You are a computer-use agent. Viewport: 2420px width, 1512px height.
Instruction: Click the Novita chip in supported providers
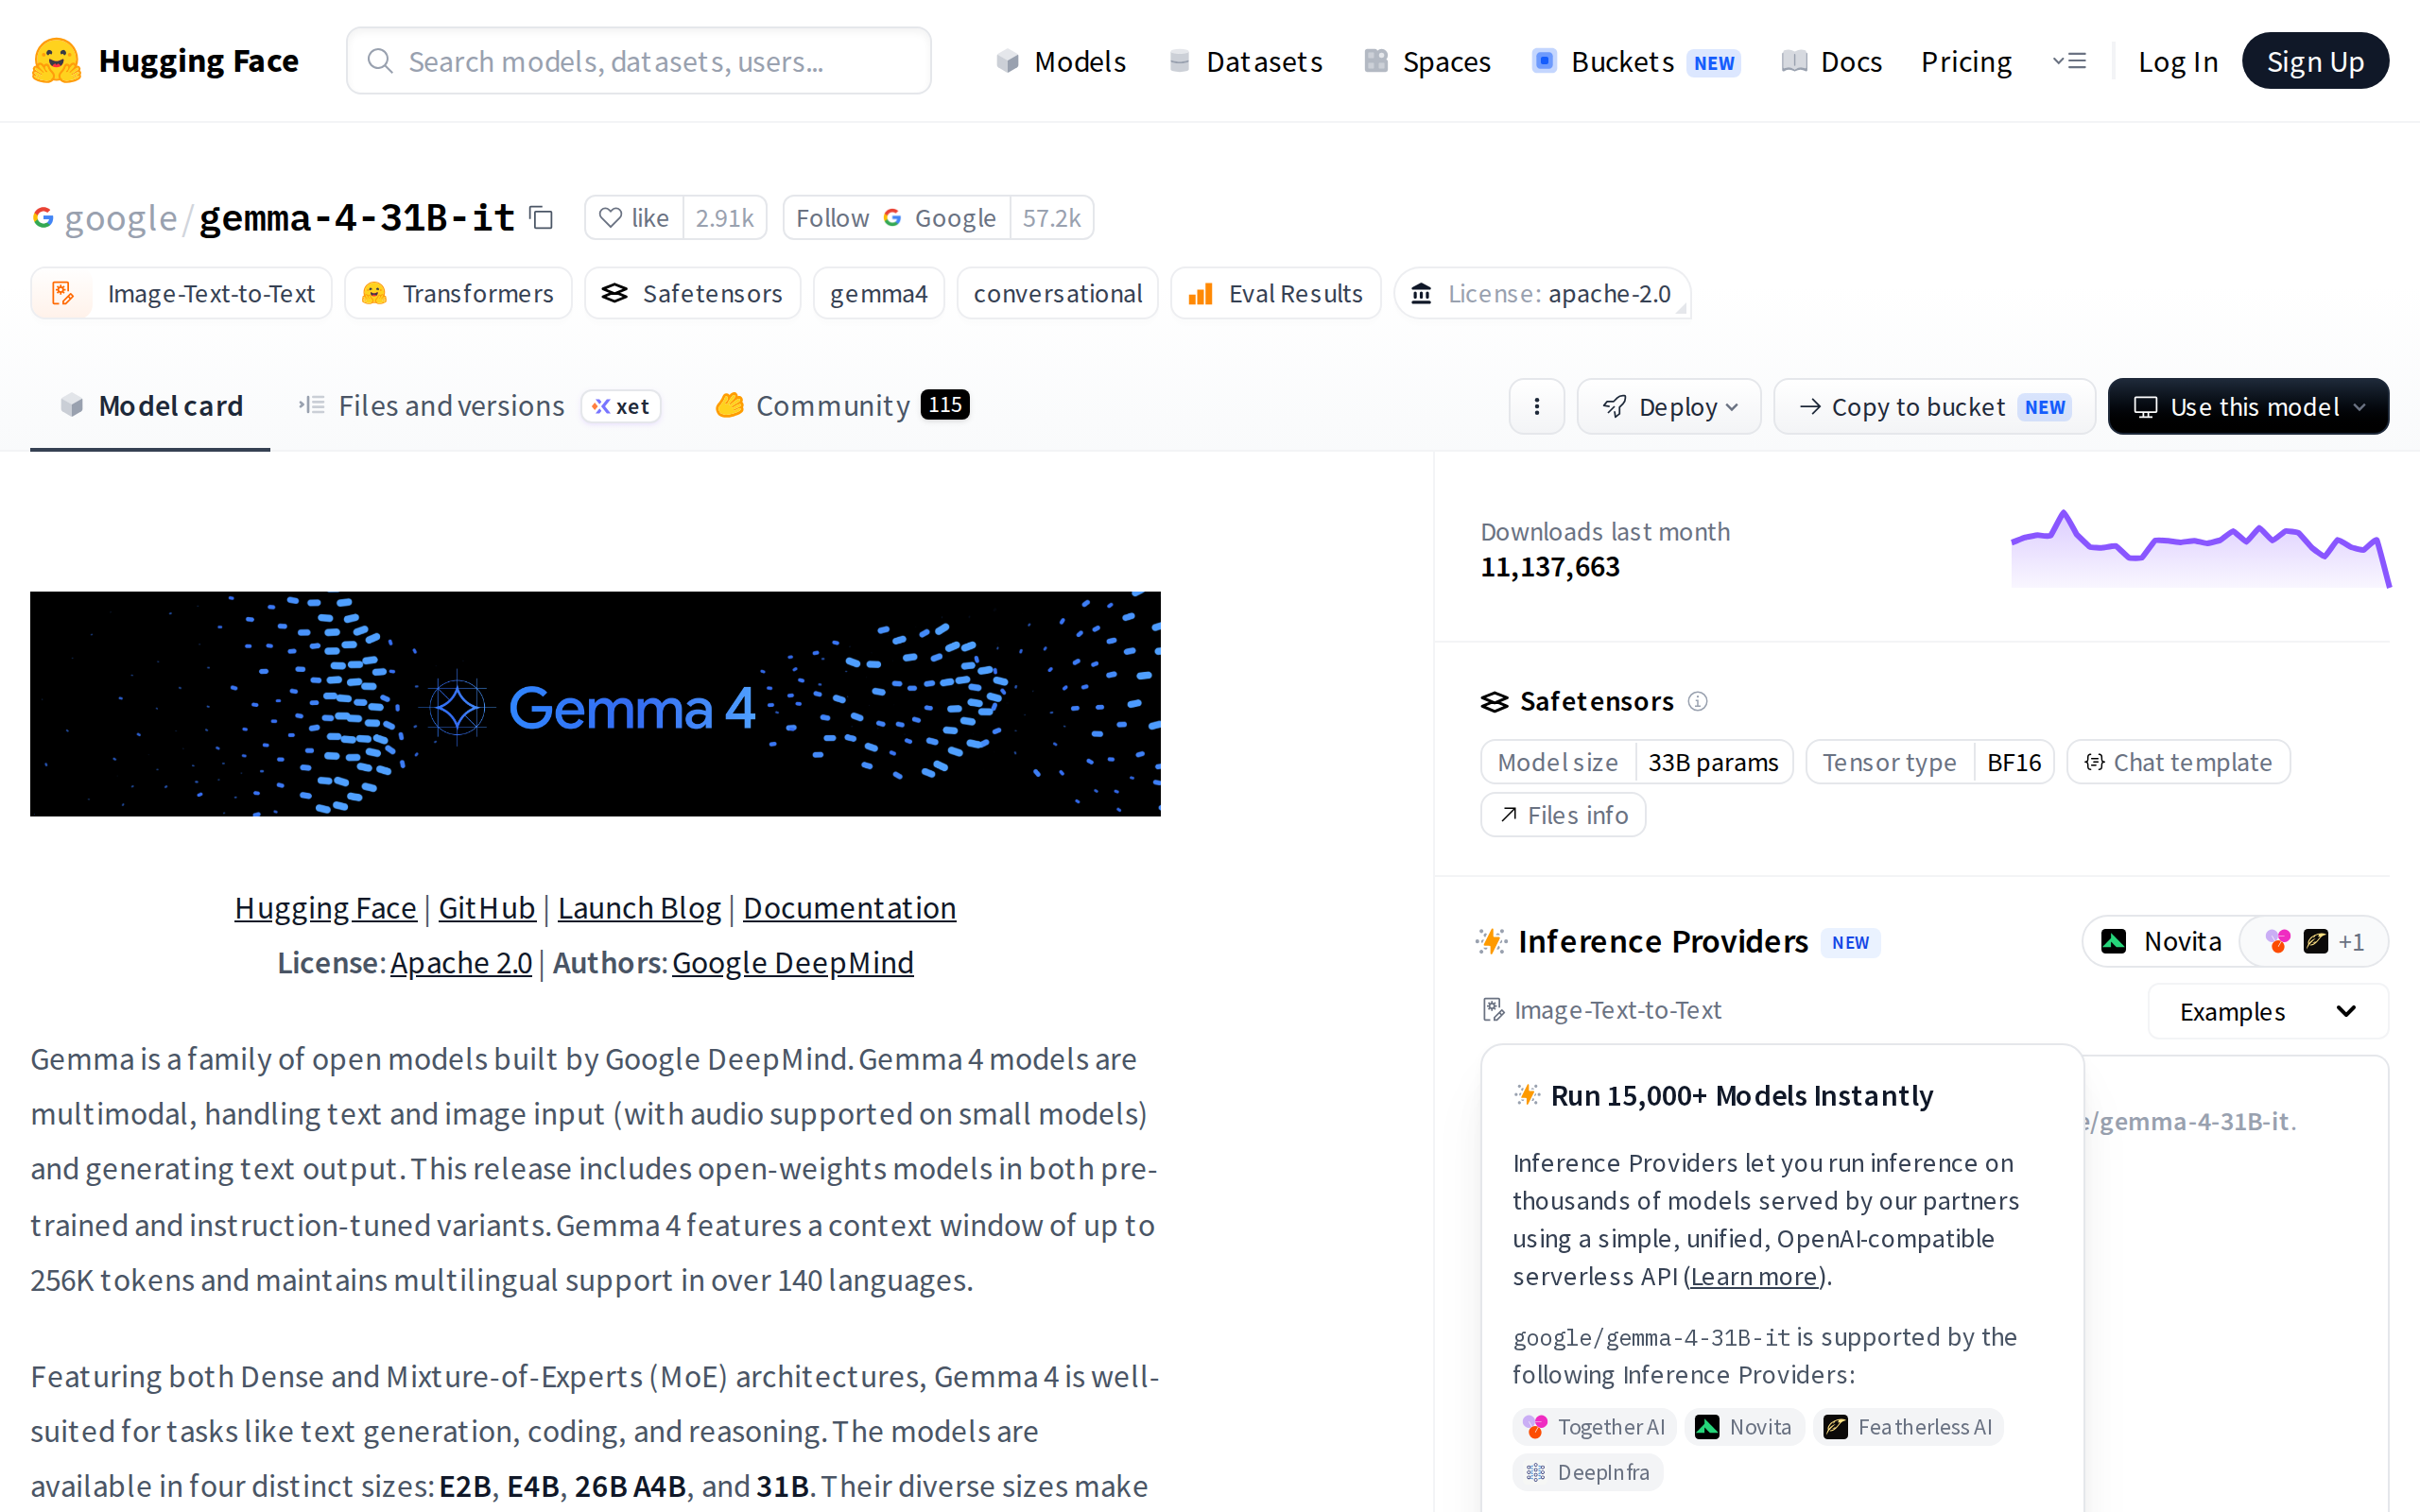pyautogui.click(x=1745, y=1426)
